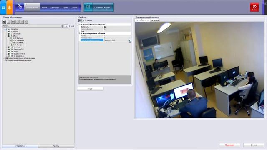267x150 pixels.
Task: Open the orange alarms bell panel
Action: coord(10,7)
